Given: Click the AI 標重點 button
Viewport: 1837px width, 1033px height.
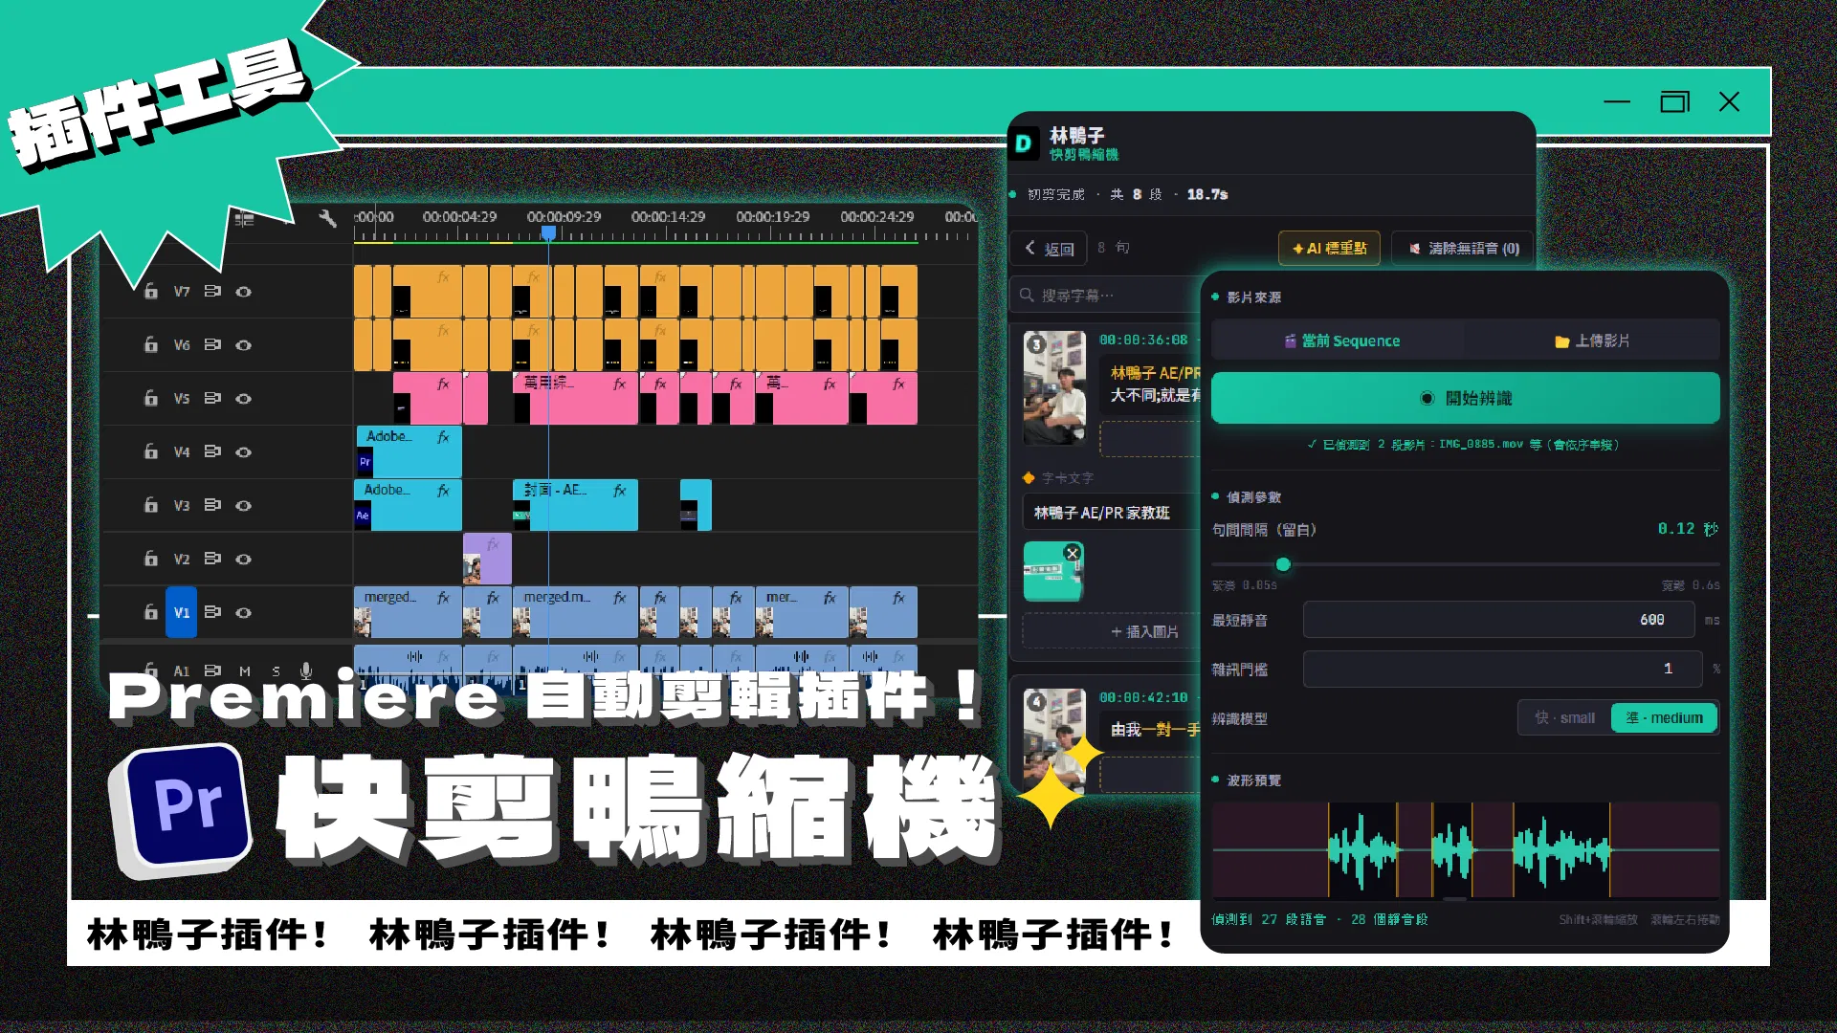Looking at the screenshot, I should tap(1329, 249).
